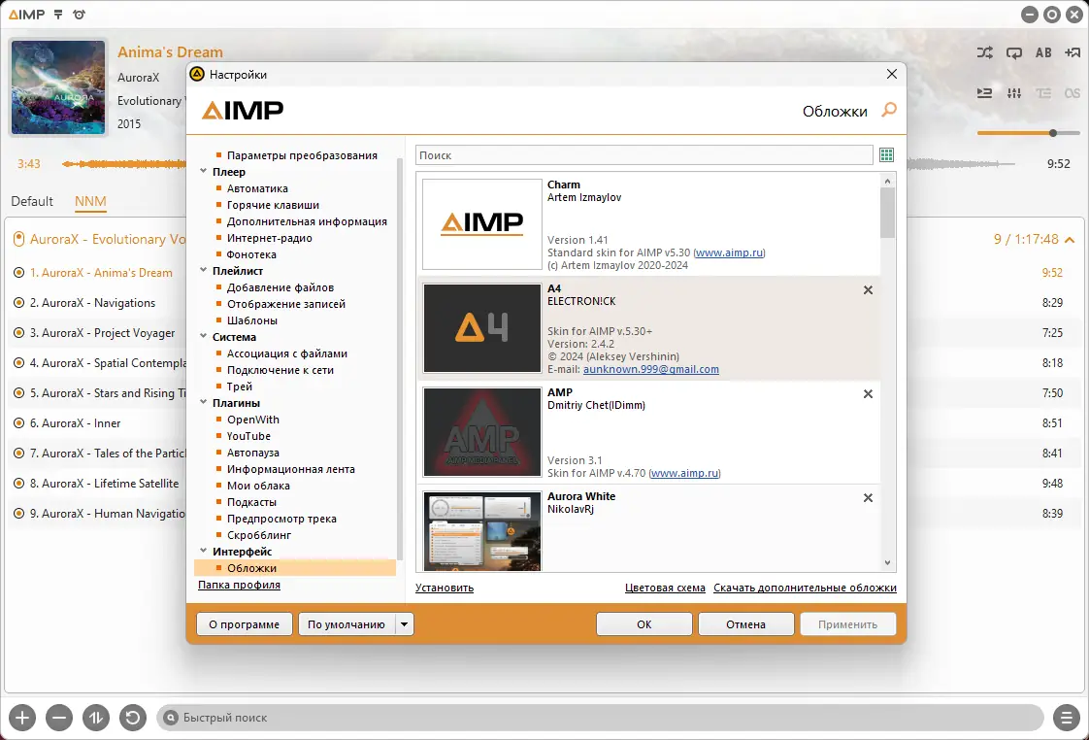Image resolution: width=1089 pixels, height=740 pixels.
Task: Open the equalizer sliders icon
Action: point(1014,93)
